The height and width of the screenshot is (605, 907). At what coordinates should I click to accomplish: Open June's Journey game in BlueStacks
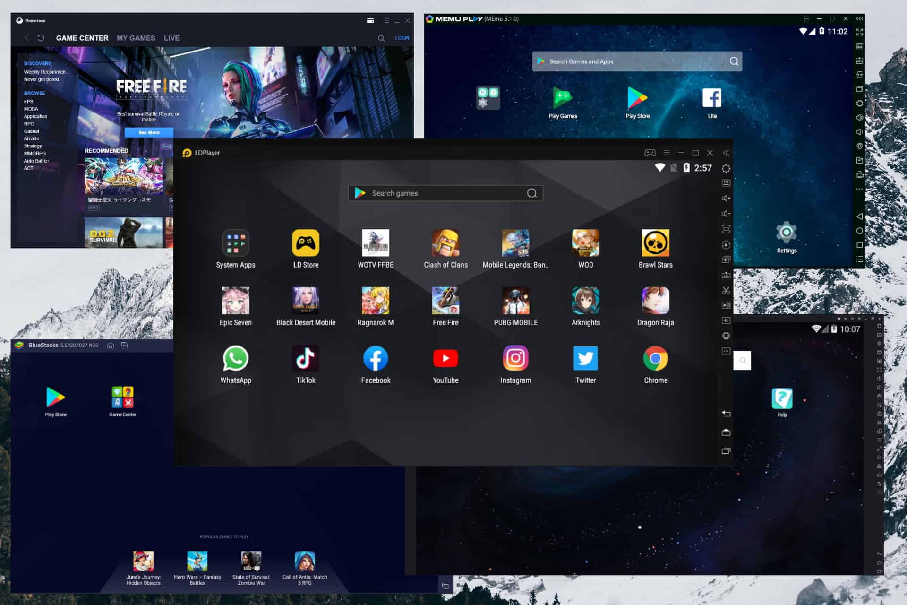(x=143, y=561)
